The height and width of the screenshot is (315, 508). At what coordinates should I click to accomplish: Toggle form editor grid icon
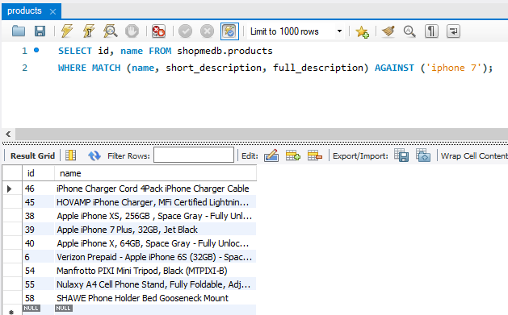click(70, 155)
